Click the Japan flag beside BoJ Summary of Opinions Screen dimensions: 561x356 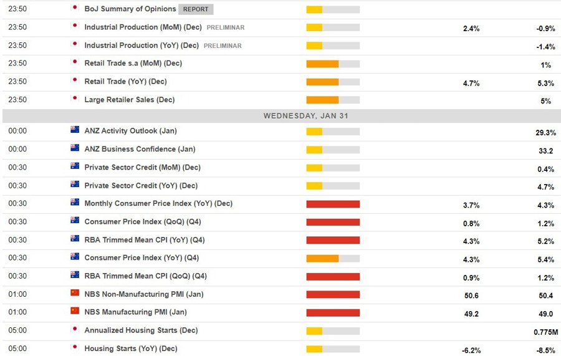[x=75, y=7]
